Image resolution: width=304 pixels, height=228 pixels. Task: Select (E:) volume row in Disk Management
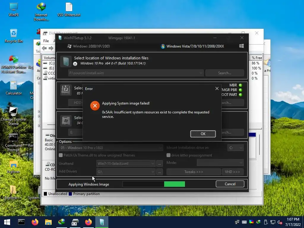click(x=49, y=68)
